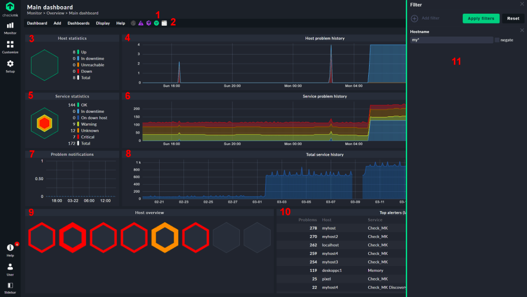Open the Display menu
The height and width of the screenshot is (297, 527).
click(x=103, y=23)
